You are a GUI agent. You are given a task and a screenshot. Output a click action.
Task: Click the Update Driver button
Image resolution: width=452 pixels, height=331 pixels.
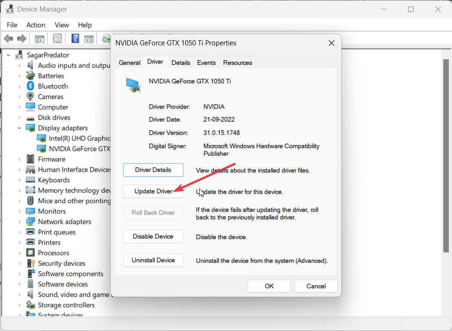point(153,191)
